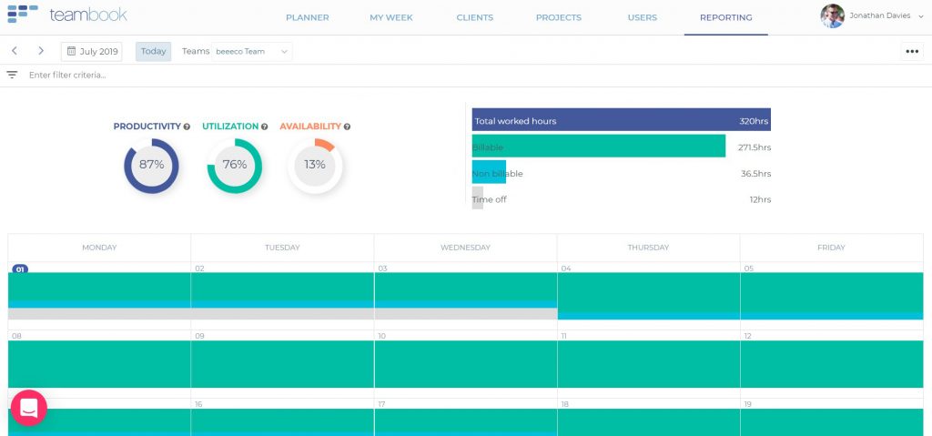Click the Utilization help question icon
Screen dimensions: 932x436
tap(265, 127)
